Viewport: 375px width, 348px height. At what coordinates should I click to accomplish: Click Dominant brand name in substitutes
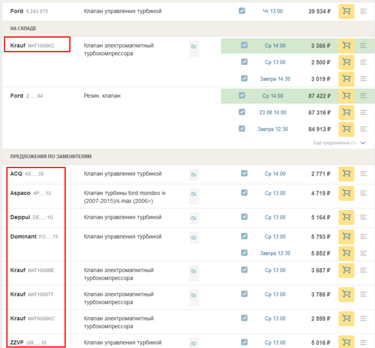click(23, 237)
